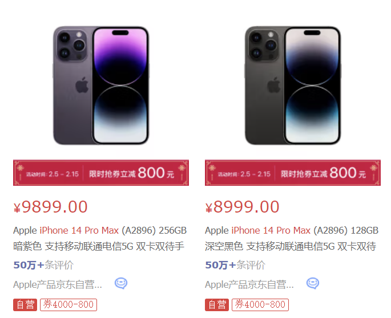Screen dimensions: 391x318
Task: Click the ¥9899.00 price
Action: (x=50, y=207)
